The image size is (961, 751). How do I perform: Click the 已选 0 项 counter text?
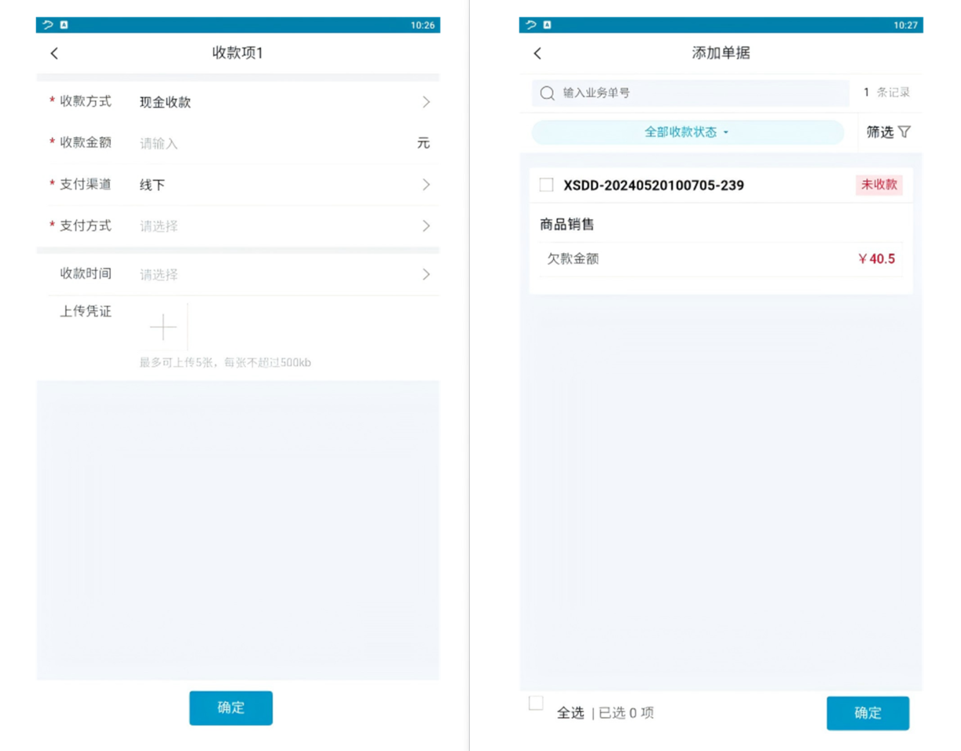pyautogui.click(x=626, y=713)
